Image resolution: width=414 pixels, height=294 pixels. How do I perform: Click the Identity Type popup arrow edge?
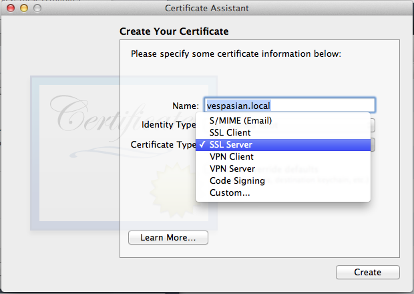(x=373, y=125)
